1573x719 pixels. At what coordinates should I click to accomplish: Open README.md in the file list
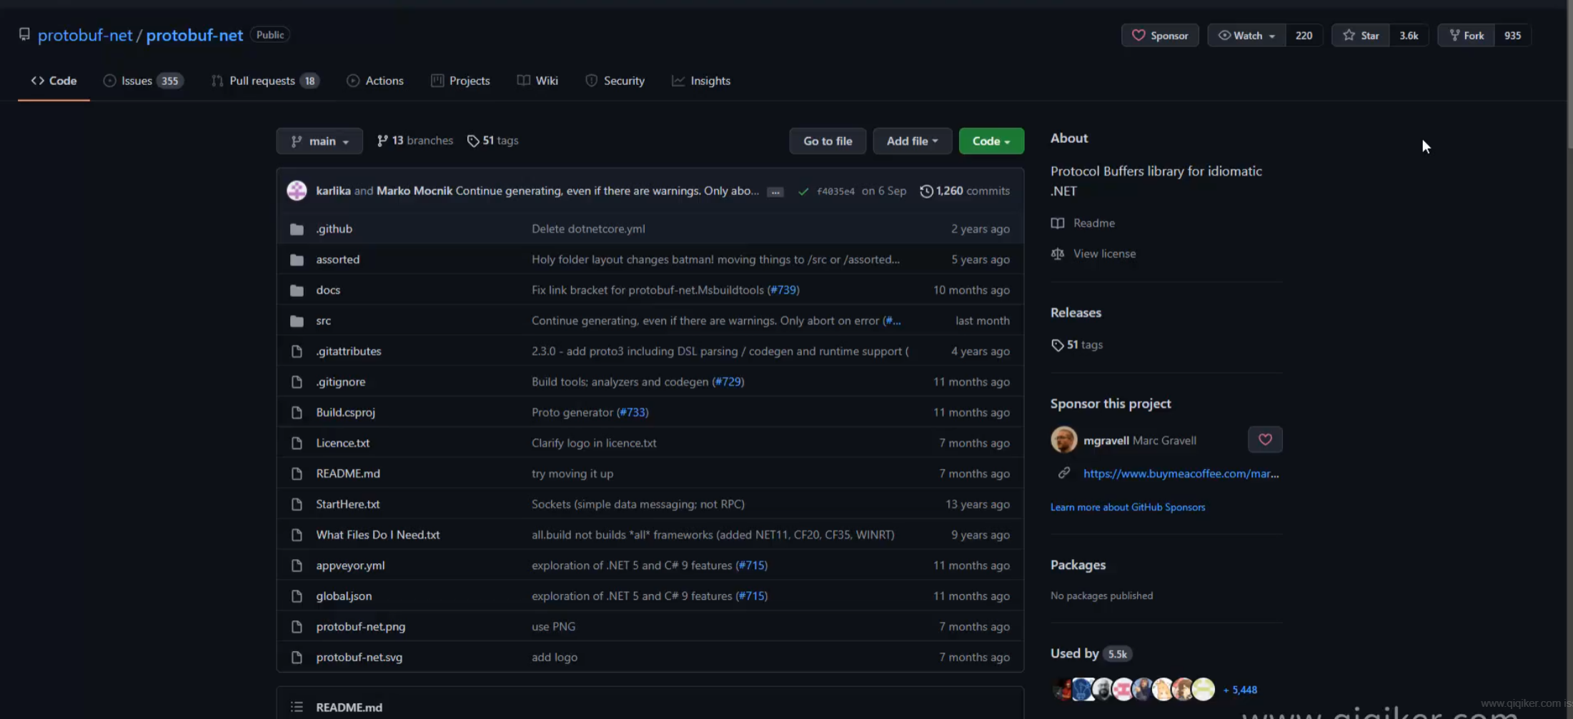point(348,473)
